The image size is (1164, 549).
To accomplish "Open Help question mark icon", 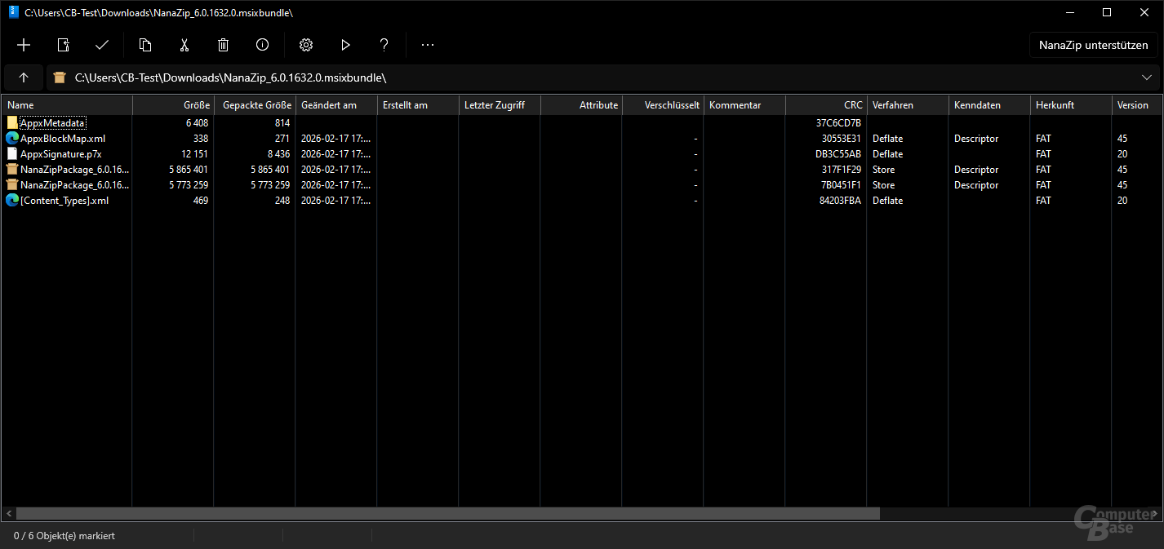I will pyautogui.click(x=384, y=45).
